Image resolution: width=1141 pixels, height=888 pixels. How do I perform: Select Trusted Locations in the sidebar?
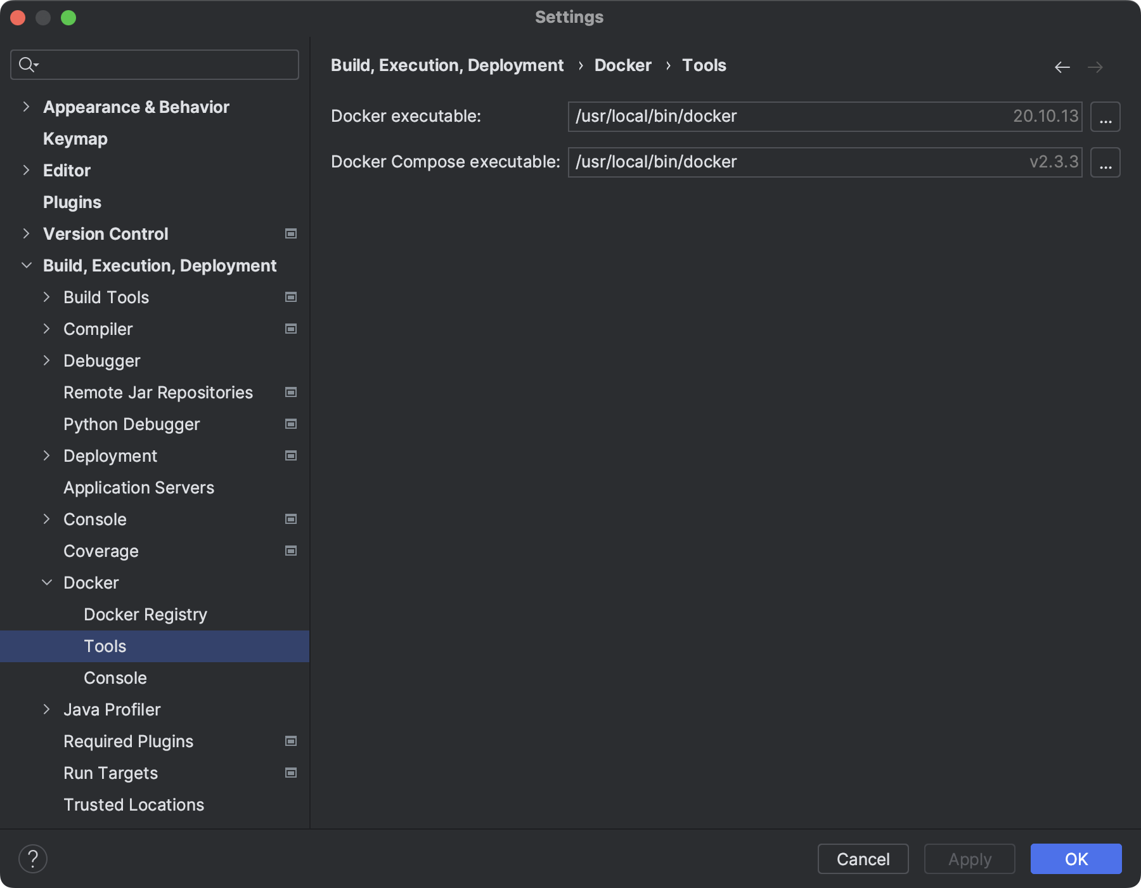133,804
